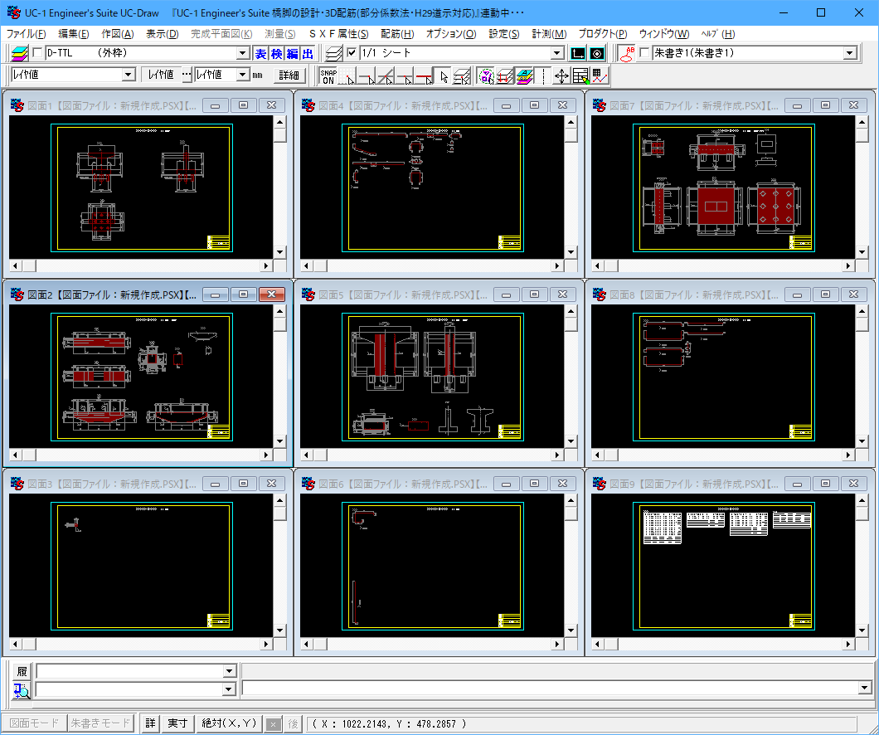Select the four-way move arrows tool

coord(561,75)
